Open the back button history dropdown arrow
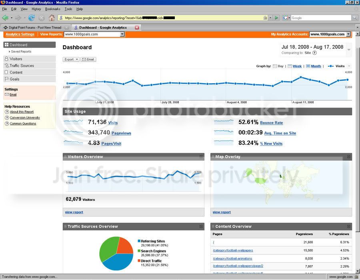 click(12, 18)
